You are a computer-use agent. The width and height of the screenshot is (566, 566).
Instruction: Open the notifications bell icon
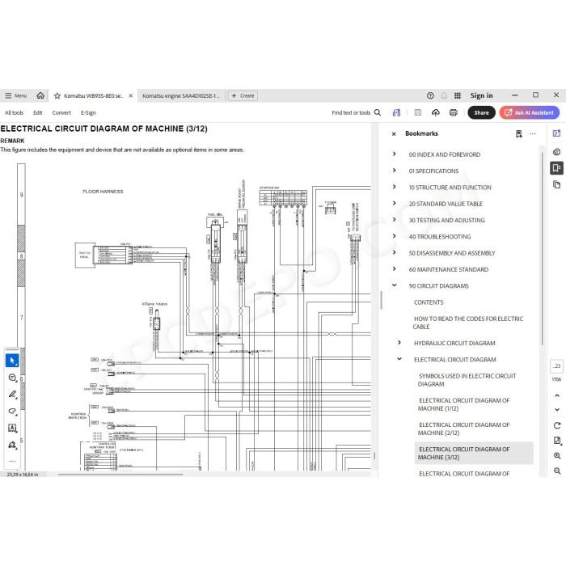[x=444, y=95]
